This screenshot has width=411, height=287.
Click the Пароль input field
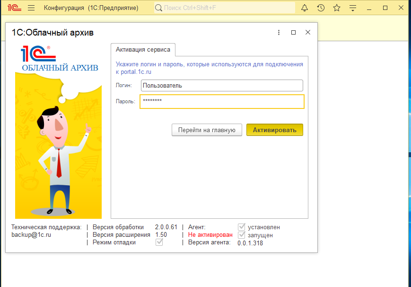(222, 101)
